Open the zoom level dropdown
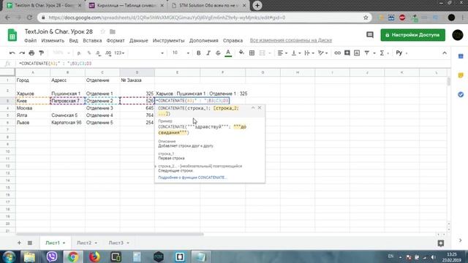468x263 pixels. [x=61, y=53]
